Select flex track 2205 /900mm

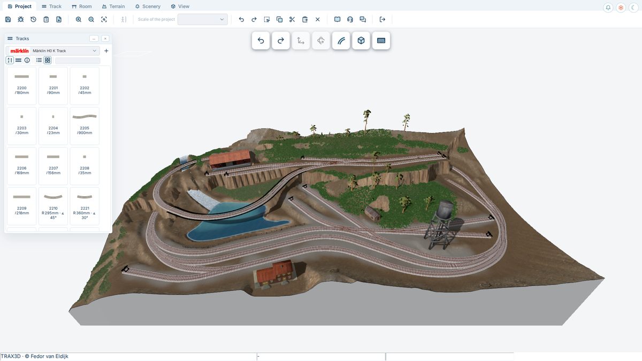tap(85, 126)
